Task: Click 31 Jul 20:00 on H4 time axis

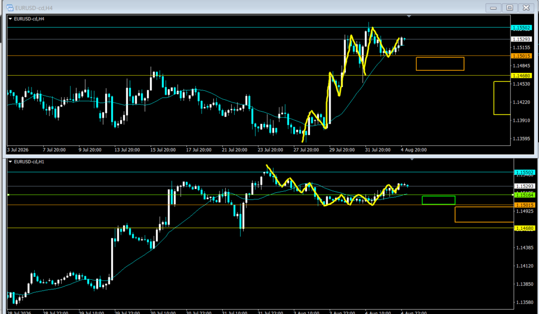Action: click(x=377, y=150)
